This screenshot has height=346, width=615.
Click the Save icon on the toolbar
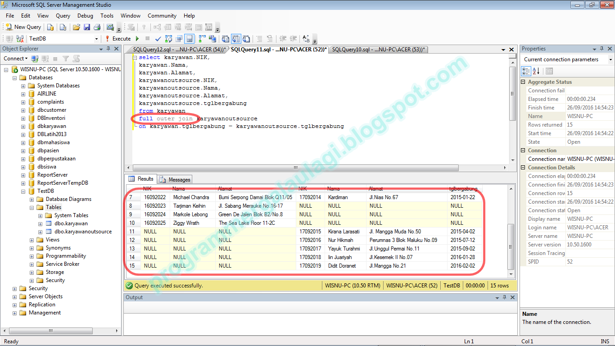click(87, 27)
